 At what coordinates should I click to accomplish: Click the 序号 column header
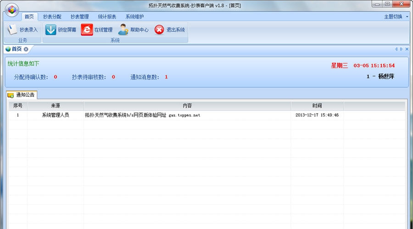click(x=17, y=106)
